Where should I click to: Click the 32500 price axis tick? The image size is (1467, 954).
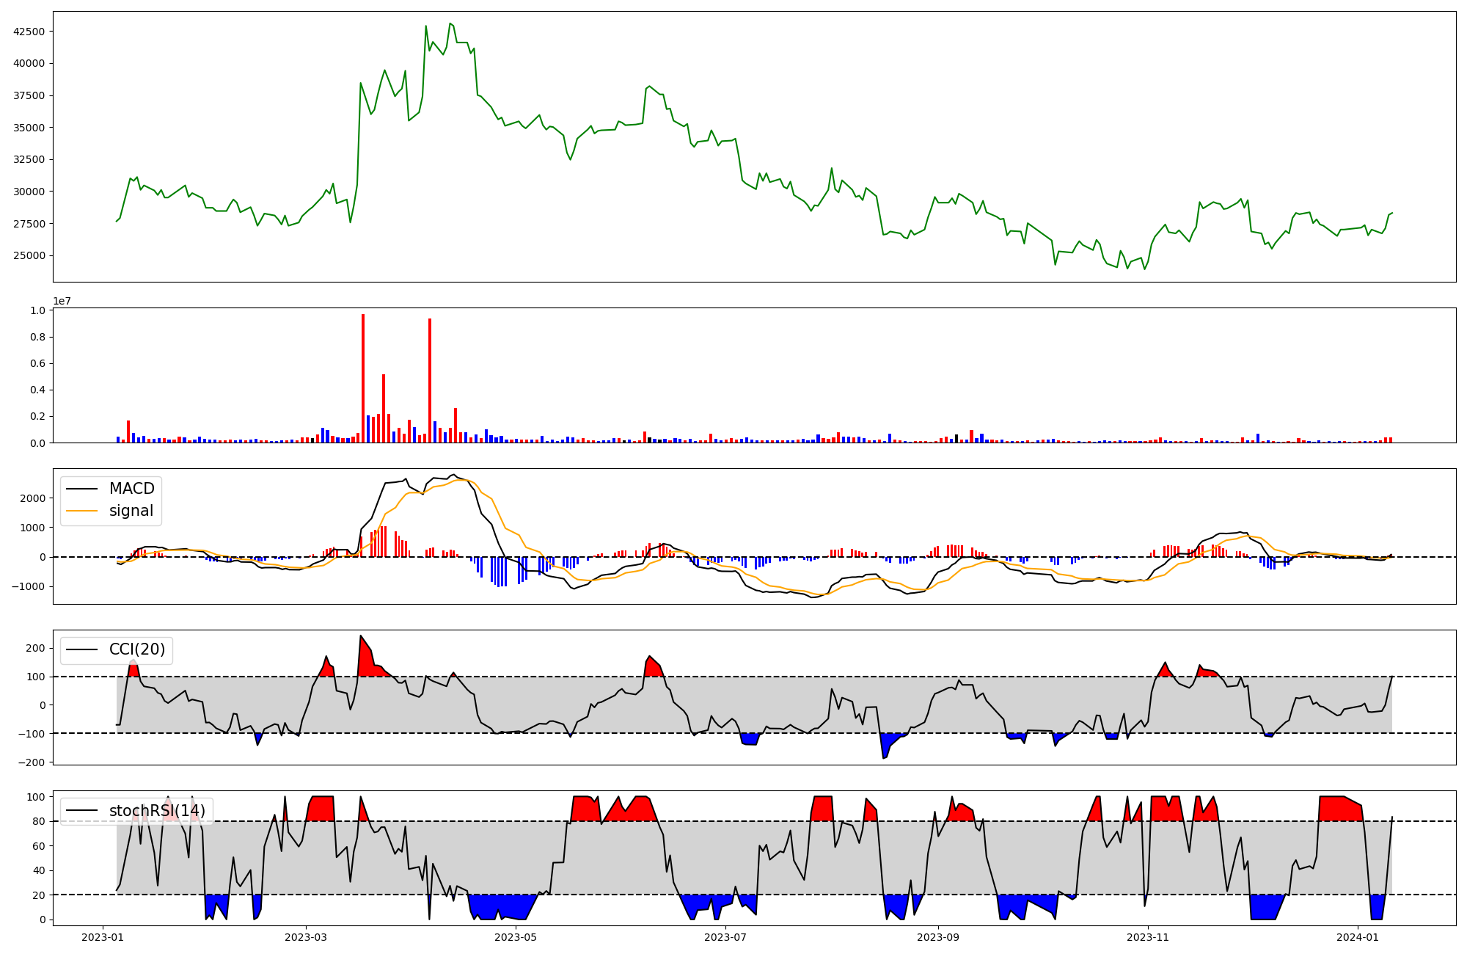30,159
